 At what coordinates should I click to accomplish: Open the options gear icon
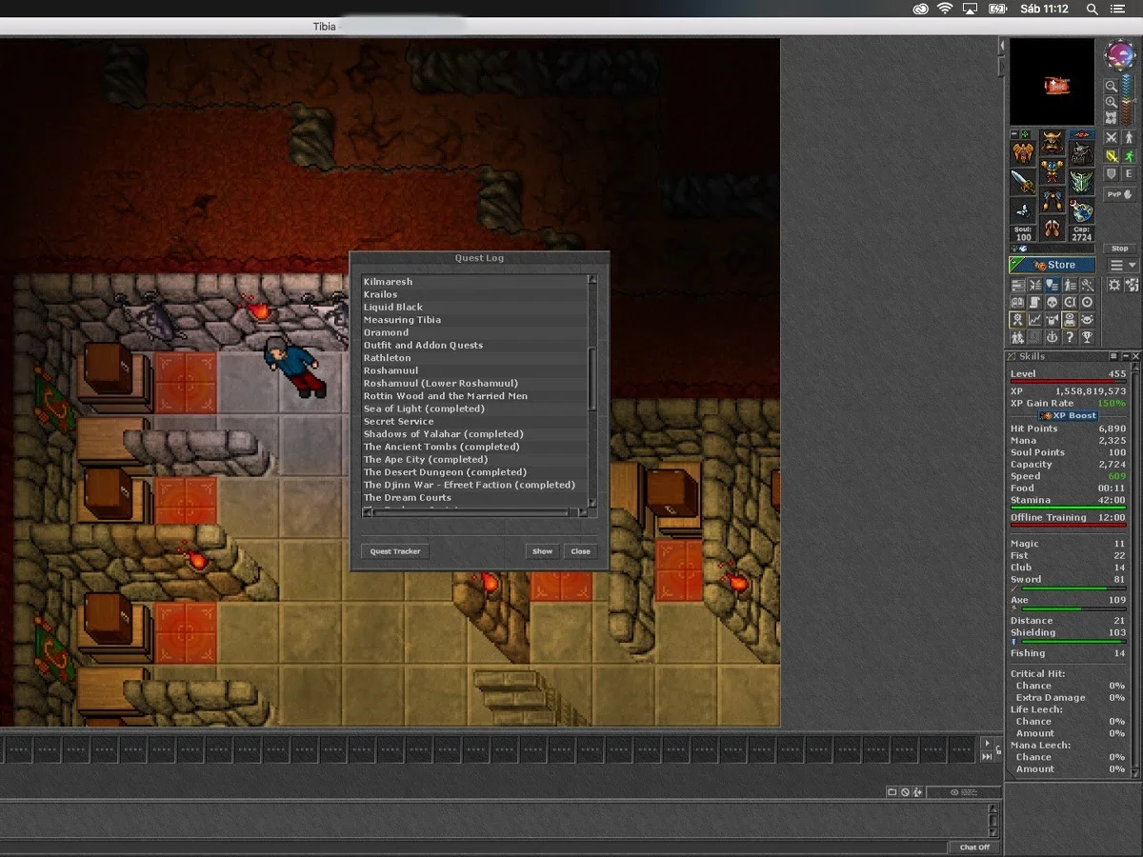click(x=1114, y=285)
